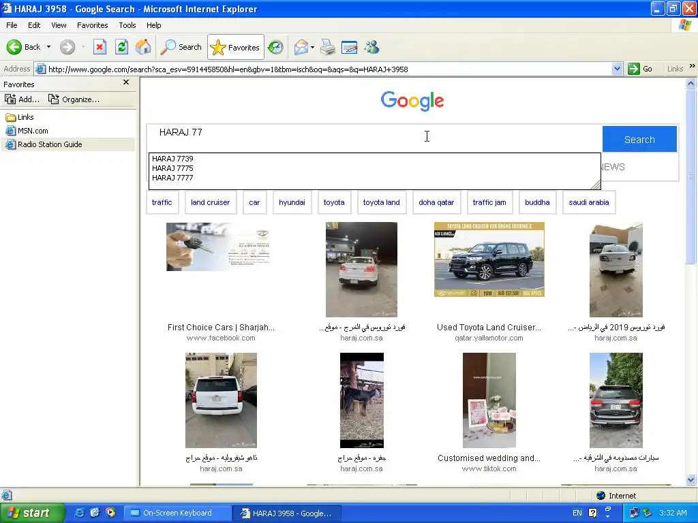The image size is (698, 523).
Task: Open Customised wedding tiktok image
Action: point(489,400)
